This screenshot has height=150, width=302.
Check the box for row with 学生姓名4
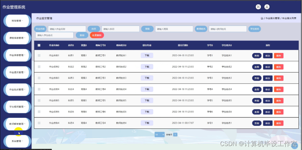[39, 89]
